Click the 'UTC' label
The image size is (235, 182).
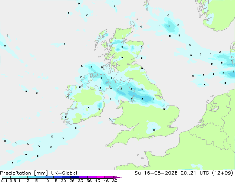pos(204,173)
